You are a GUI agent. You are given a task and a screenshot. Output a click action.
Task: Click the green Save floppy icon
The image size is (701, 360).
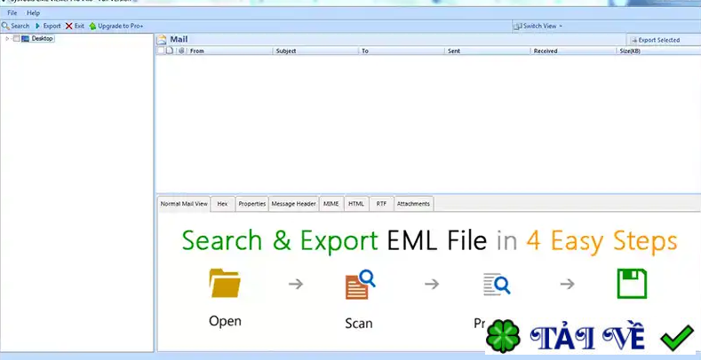click(632, 283)
